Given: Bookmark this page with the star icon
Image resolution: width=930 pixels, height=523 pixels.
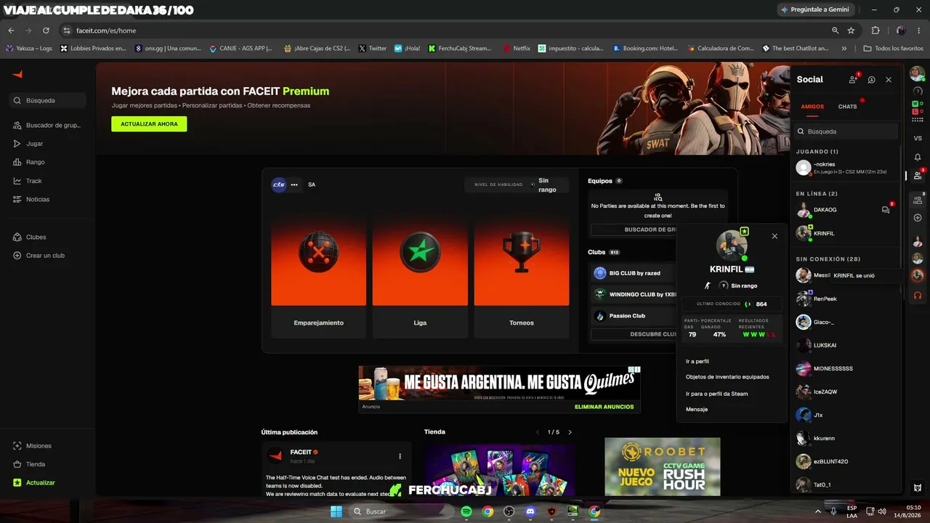Looking at the screenshot, I should 851,31.
